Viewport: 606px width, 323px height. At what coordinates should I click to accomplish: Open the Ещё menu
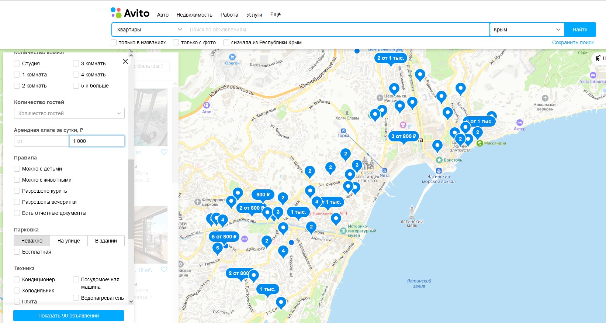[x=276, y=15]
